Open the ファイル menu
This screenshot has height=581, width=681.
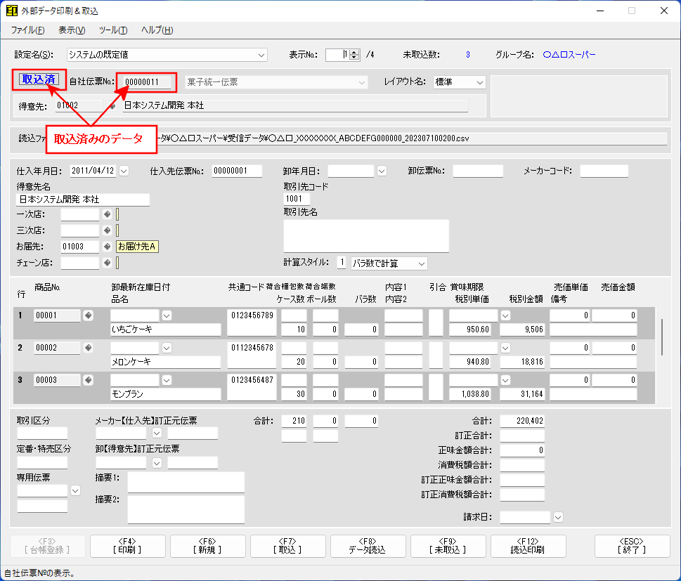(x=28, y=30)
